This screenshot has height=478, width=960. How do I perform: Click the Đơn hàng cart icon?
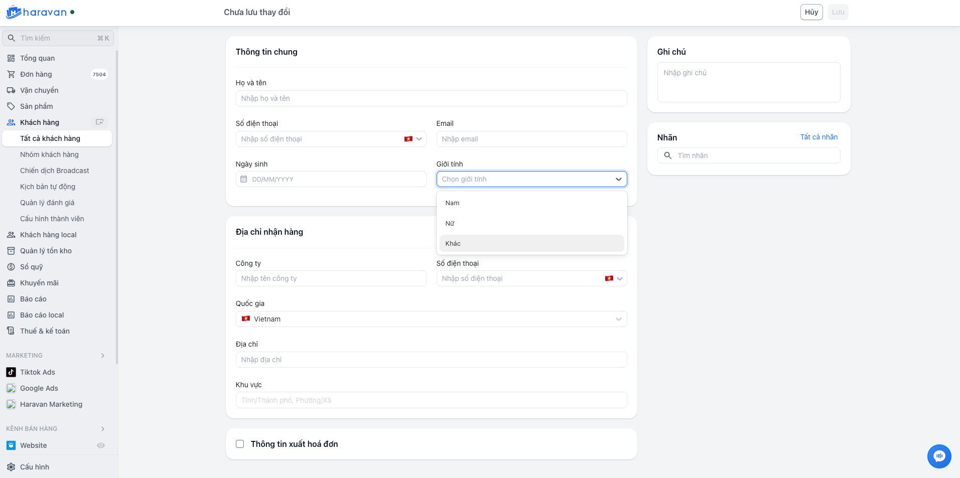(x=11, y=74)
